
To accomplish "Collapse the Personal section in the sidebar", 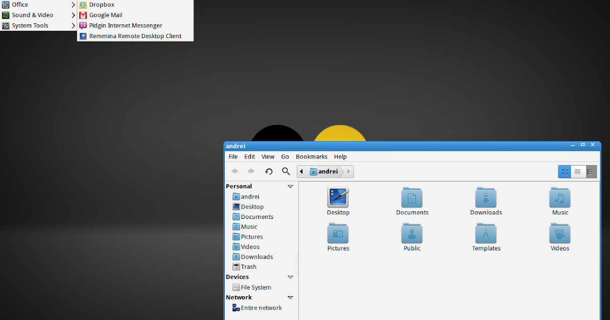I will tap(290, 186).
